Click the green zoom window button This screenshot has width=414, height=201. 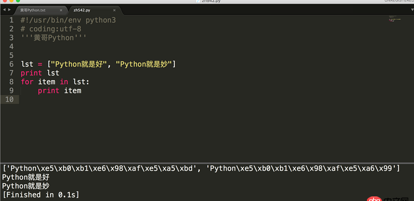pos(18,1)
